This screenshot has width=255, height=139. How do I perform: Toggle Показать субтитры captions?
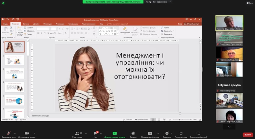tap(150, 135)
